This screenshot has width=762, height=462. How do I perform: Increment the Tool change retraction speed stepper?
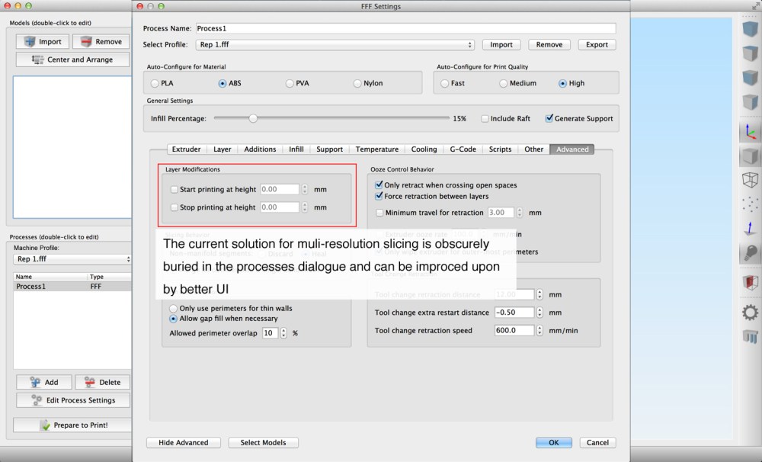[540, 328]
